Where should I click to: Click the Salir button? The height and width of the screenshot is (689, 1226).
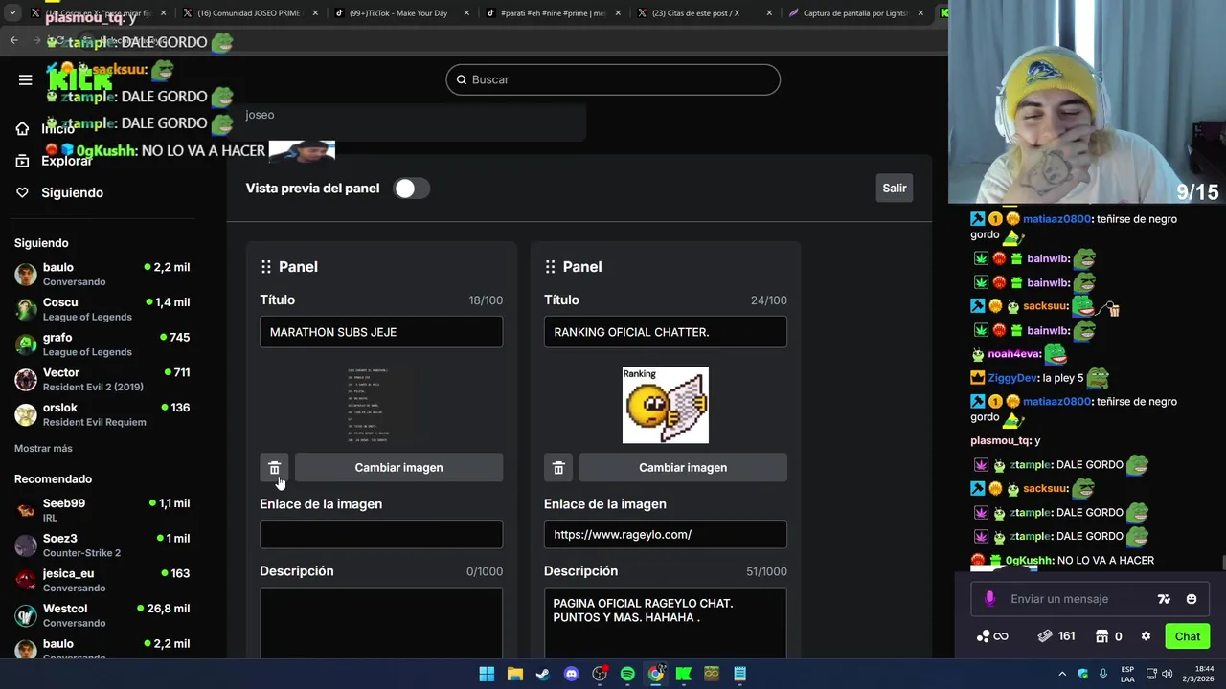pos(895,189)
